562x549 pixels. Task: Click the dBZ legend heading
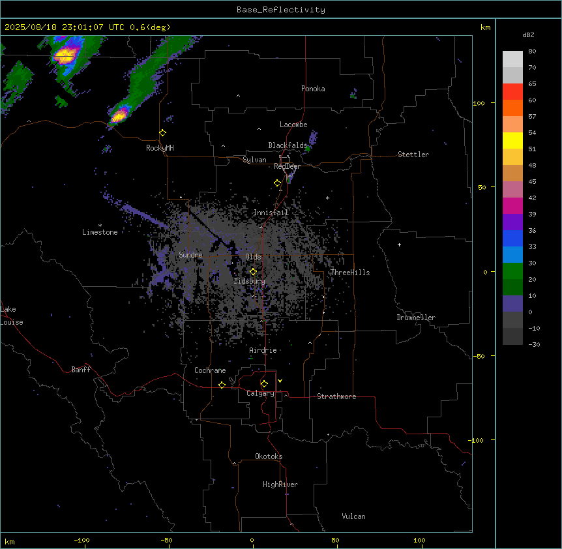click(x=528, y=35)
